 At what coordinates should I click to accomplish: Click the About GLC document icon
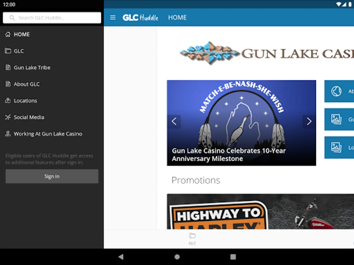[8, 84]
